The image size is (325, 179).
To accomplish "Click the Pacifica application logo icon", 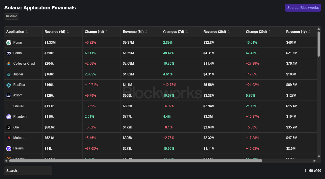I will click(9, 85).
